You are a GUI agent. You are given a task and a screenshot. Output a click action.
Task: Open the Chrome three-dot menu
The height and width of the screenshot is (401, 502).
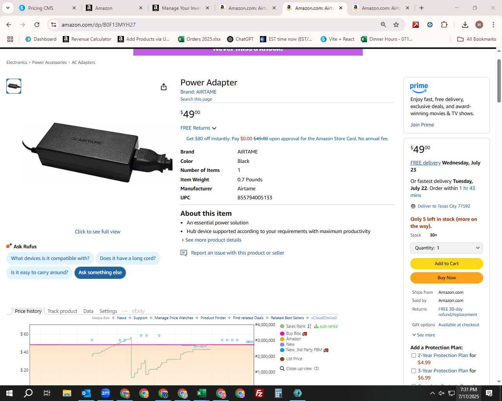(x=493, y=25)
